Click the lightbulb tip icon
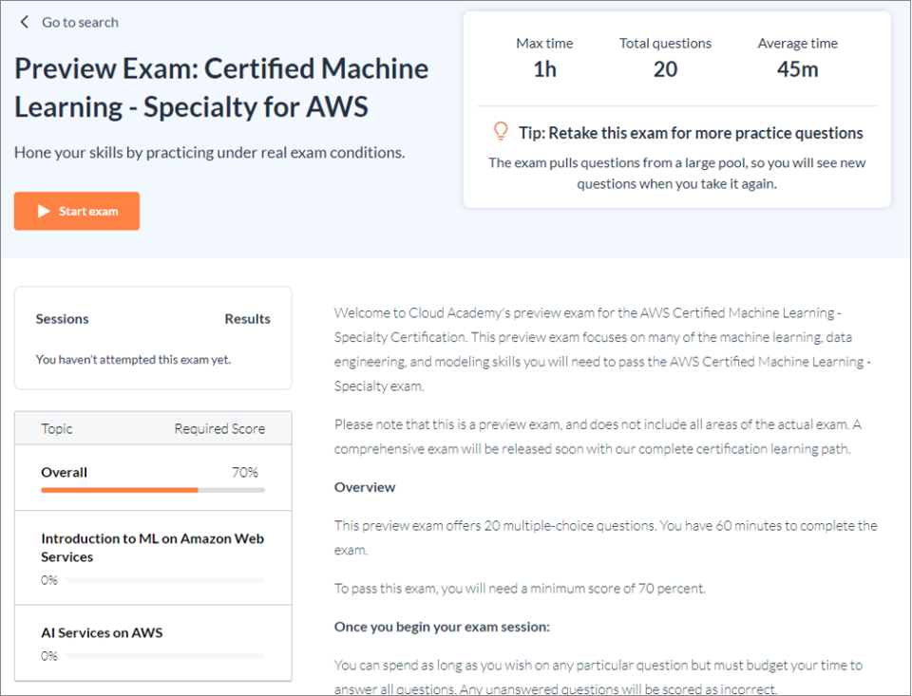This screenshot has width=912, height=696. [x=501, y=131]
